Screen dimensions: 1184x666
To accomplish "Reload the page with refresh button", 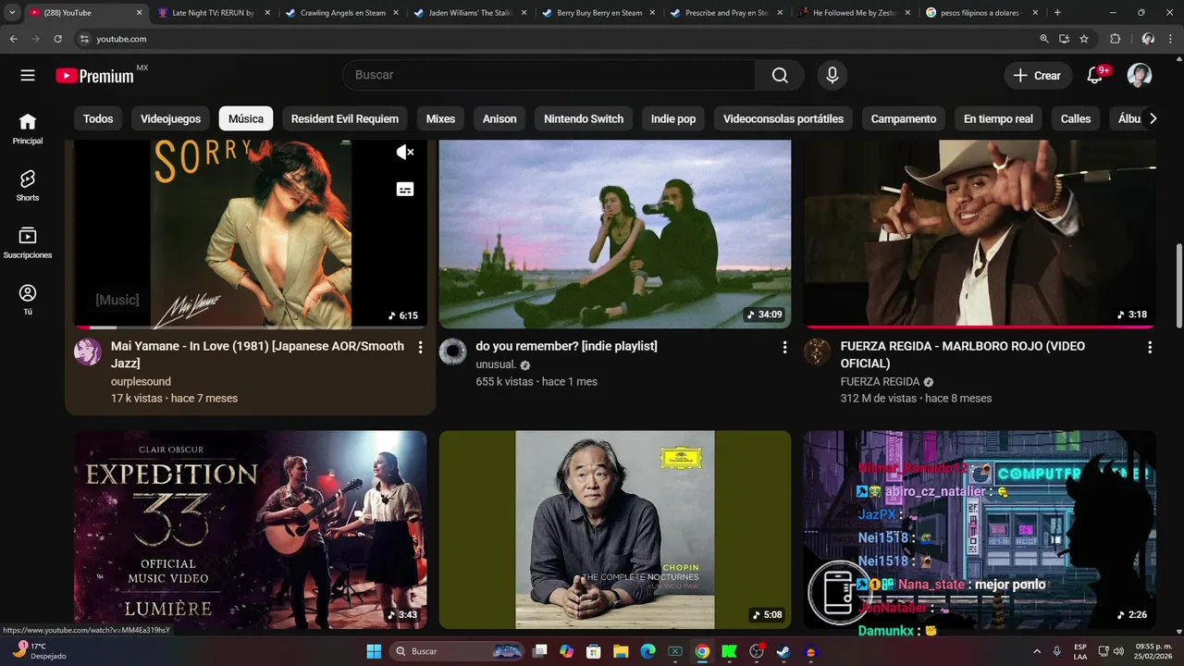I will point(57,39).
